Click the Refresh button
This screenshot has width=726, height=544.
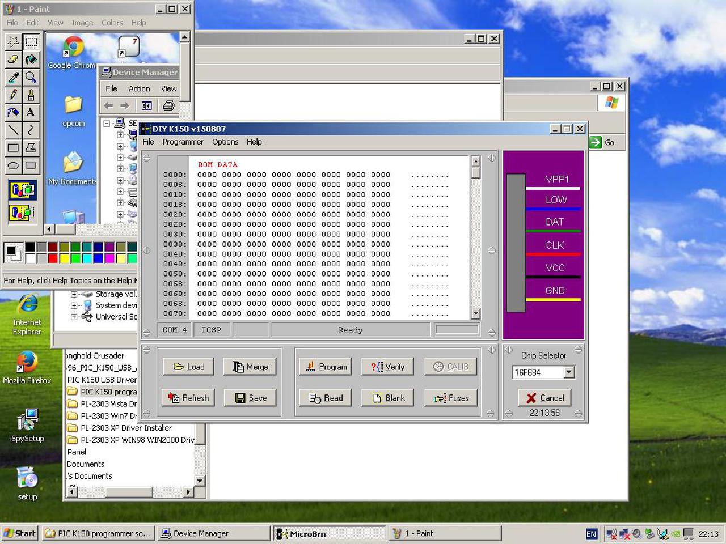(188, 398)
